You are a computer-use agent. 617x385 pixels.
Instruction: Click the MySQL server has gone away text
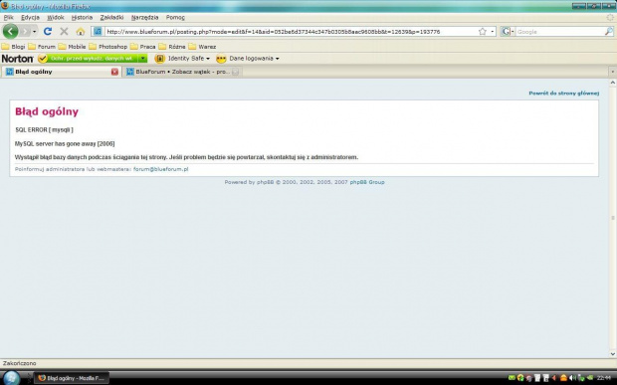[x=65, y=144]
